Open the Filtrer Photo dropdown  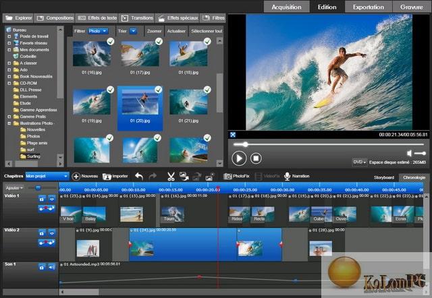point(98,31)
